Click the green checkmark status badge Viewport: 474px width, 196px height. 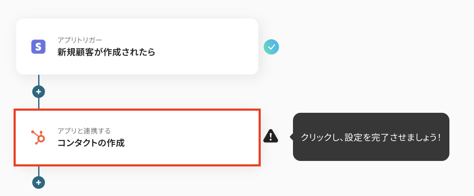[x=271, y=47]
